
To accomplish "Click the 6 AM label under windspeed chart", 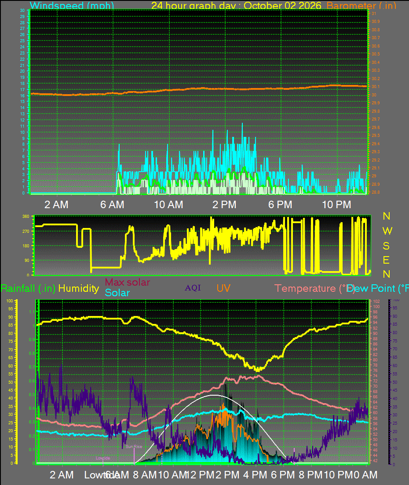I will pos(112,205).
